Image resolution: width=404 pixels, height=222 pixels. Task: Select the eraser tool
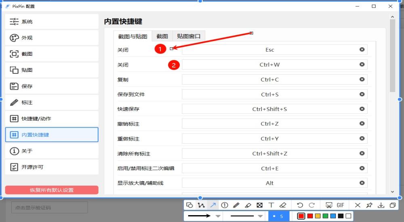point(283,205)
